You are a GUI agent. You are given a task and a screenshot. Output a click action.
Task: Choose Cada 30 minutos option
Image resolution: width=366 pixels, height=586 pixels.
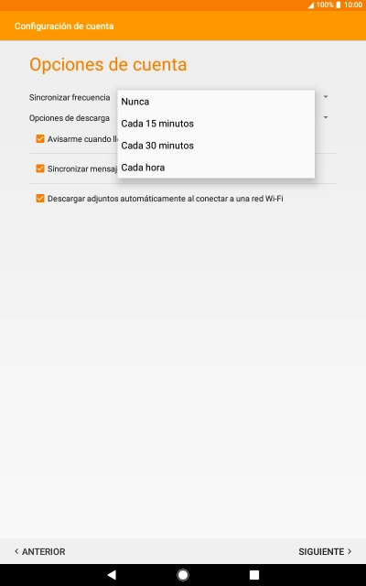216,146
